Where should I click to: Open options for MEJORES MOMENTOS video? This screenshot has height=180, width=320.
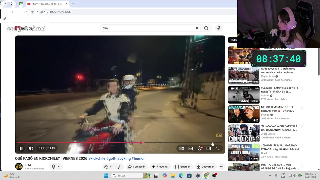pyautogui.click(x=302, y=107)
